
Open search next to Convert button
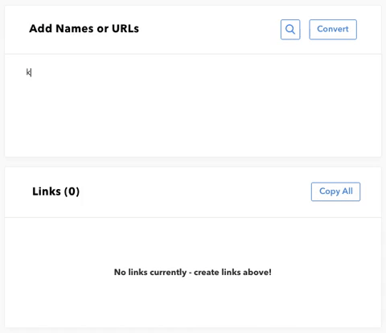tap(290, 29)
